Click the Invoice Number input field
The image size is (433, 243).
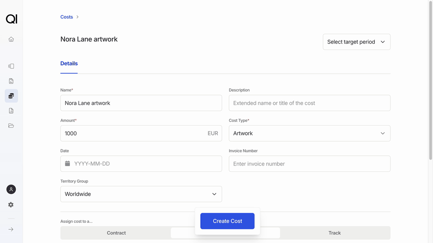[x=309, y=164]
